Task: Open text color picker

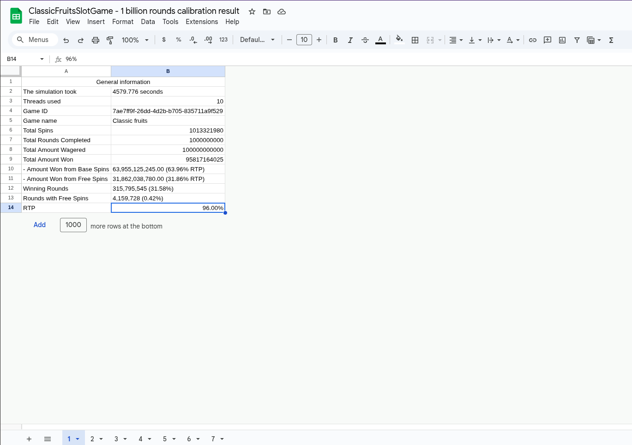Action: [x=380, y=40]
